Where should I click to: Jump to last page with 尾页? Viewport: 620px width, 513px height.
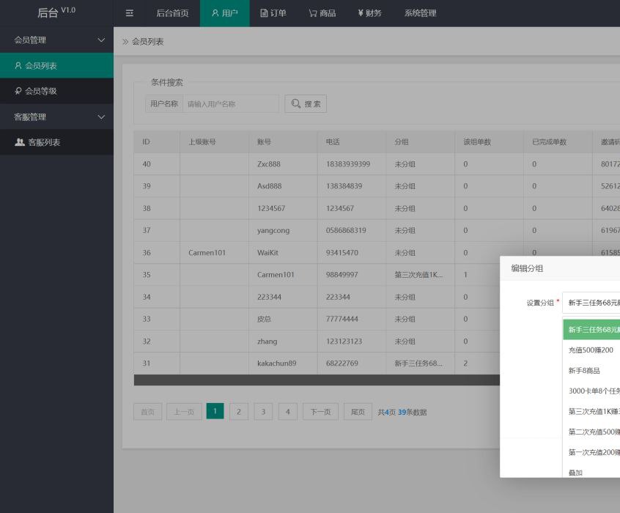coord(357,412)
